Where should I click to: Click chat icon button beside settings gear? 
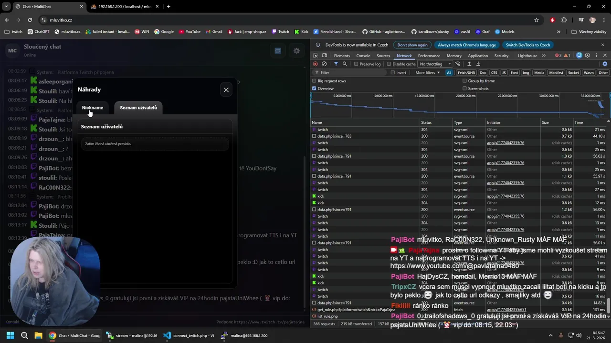[x=278, y=50]
